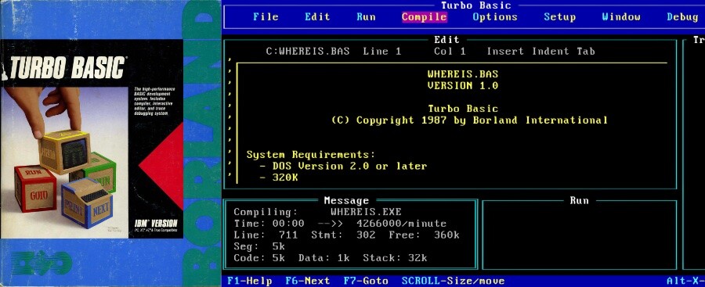
Task: Click SCROLL-Size/move in the status bar
Action: click(x=454, y=282)
